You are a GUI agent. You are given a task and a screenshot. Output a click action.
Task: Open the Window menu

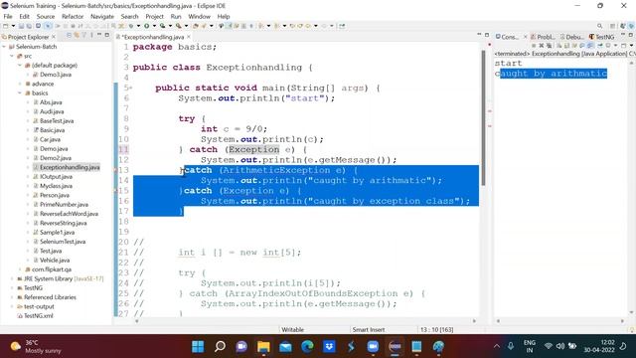point(199,16)
